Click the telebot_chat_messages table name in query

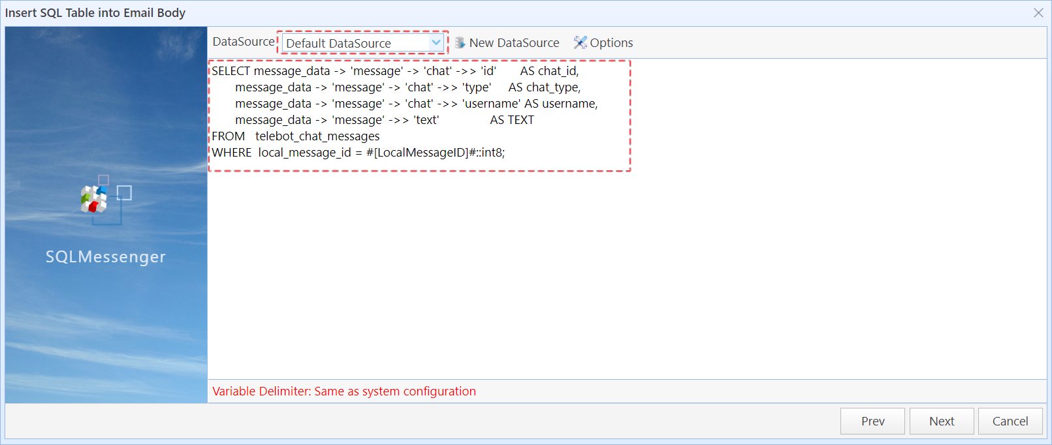[317, 136]
